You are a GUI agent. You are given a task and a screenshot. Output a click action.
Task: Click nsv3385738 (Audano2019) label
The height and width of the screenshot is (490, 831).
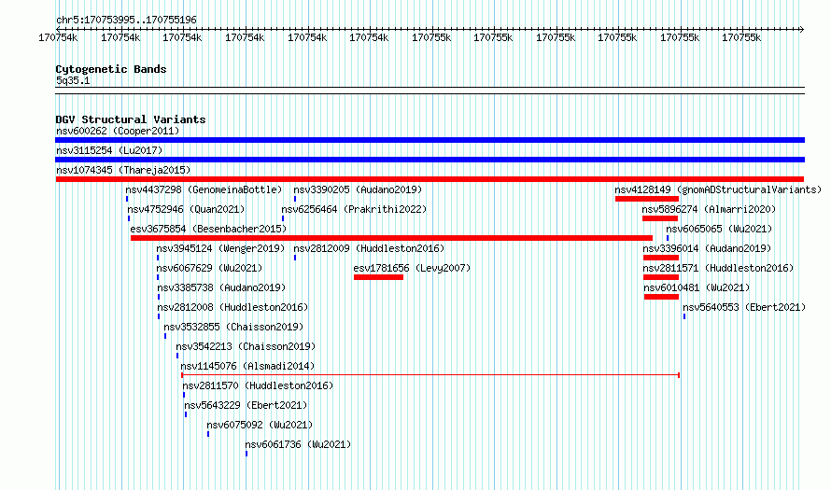(221, 287)
